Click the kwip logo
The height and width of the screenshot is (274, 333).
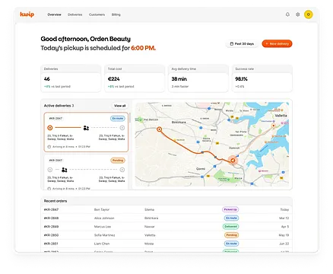(x=27, y=14)
